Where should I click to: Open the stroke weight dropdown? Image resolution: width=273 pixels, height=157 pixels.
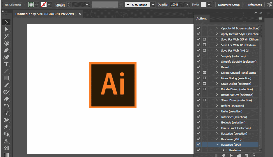coord(87,5)
